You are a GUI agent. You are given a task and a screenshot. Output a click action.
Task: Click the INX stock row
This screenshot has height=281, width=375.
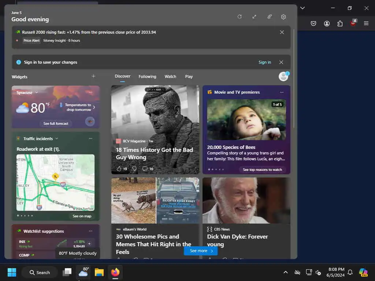click(x=56, y=244)
